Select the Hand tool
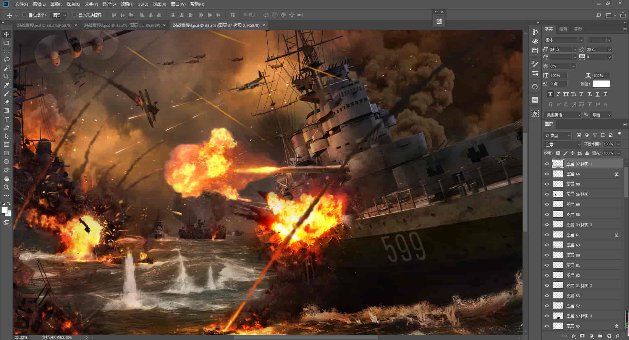The height and width of the screenshot is (340, 629). (6, 179)
